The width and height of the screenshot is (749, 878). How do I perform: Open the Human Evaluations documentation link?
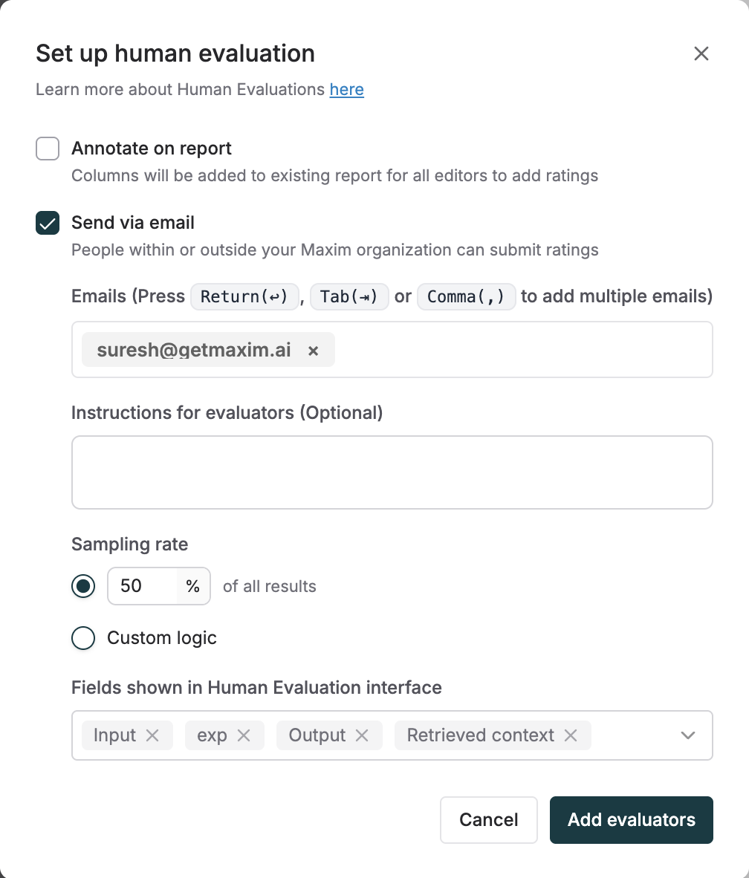tap(346, 89)
